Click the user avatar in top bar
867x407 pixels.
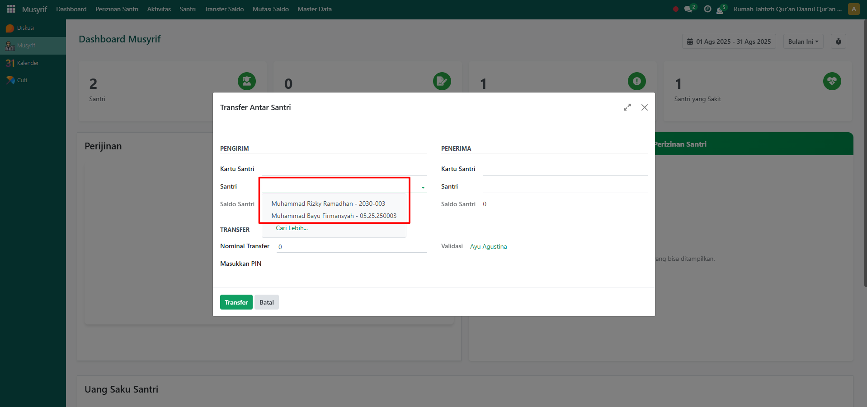853,9
